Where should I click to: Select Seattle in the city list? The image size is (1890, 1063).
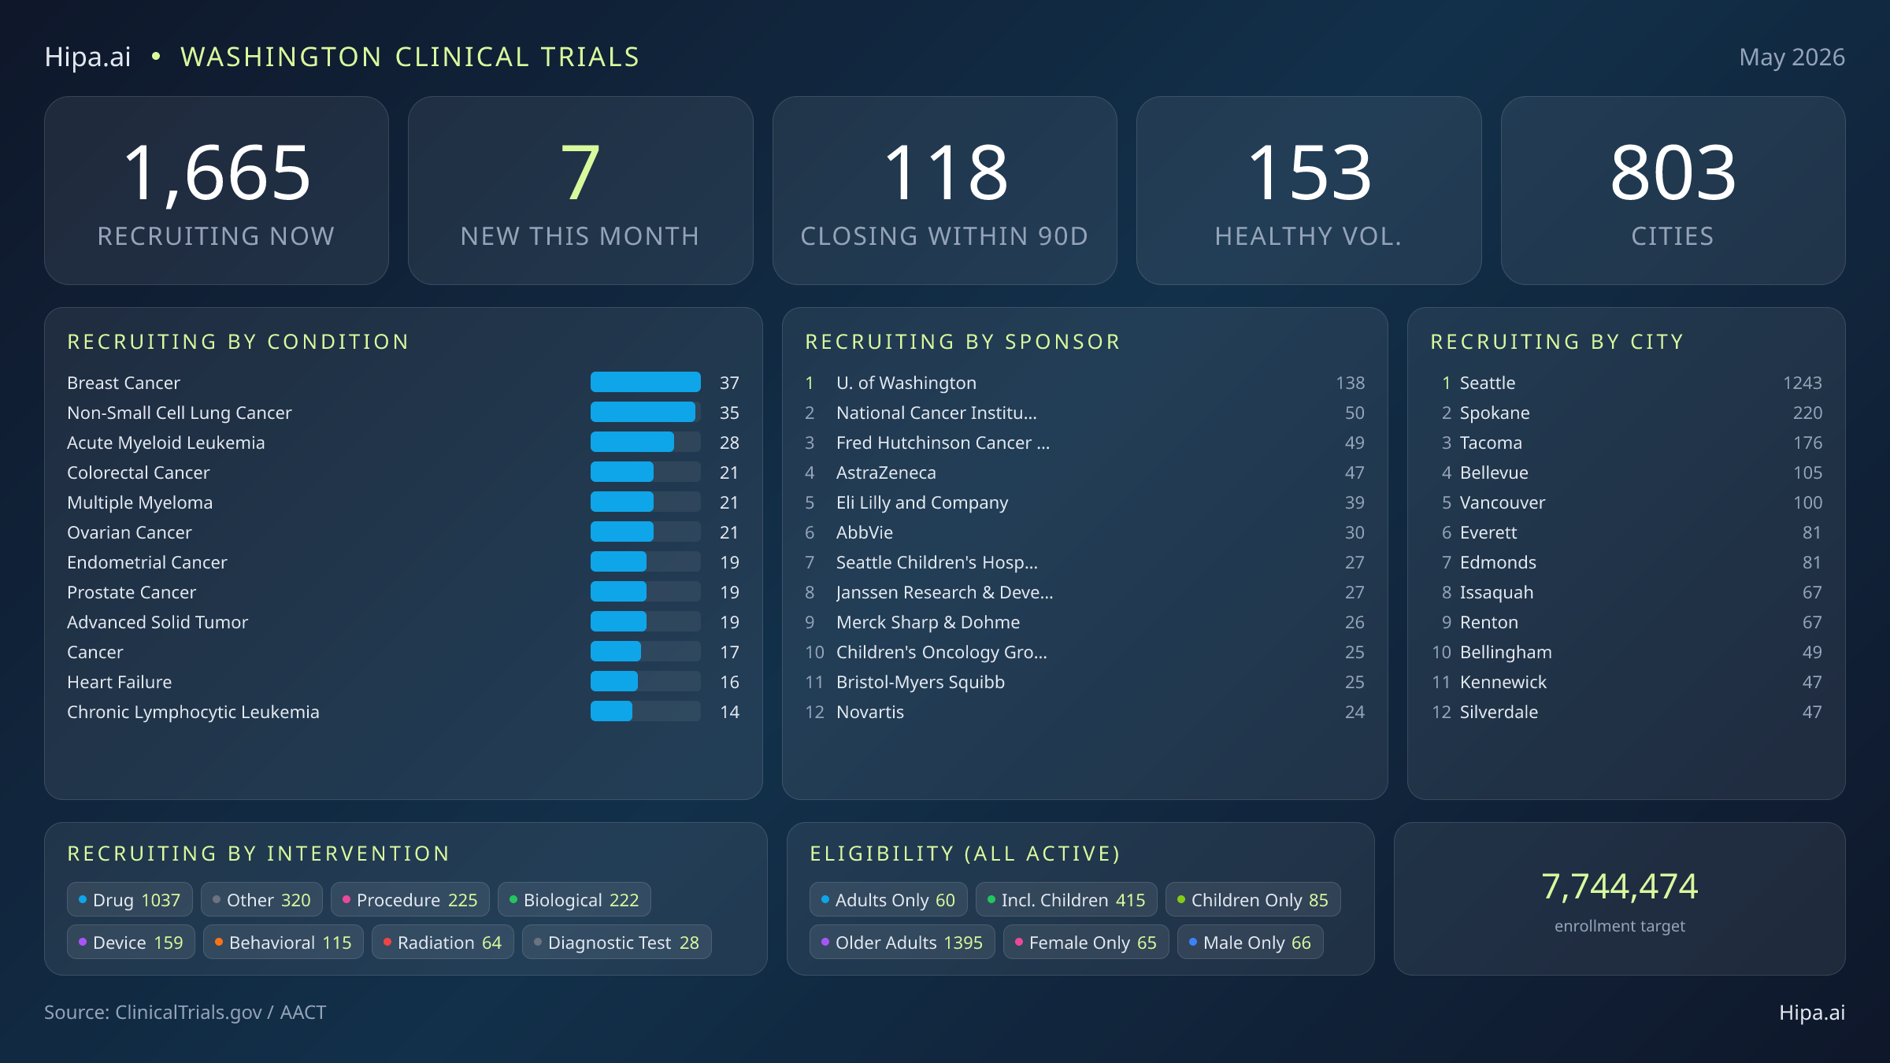1626,382
